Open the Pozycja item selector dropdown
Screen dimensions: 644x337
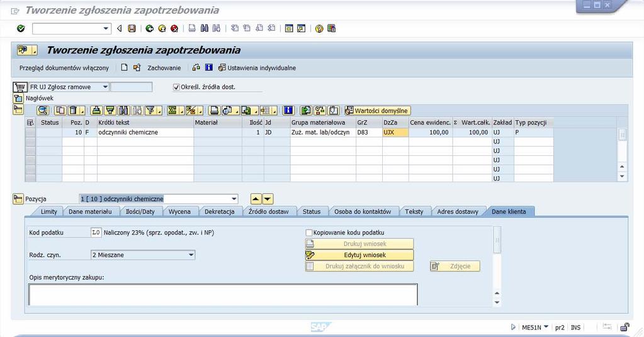point(234,199)
